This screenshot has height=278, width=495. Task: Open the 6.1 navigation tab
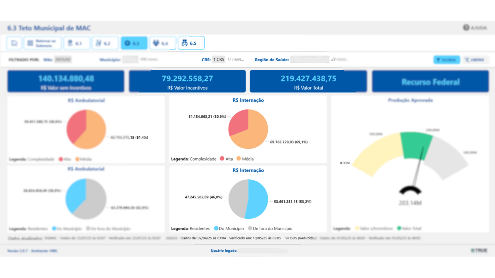click(77, 43)
